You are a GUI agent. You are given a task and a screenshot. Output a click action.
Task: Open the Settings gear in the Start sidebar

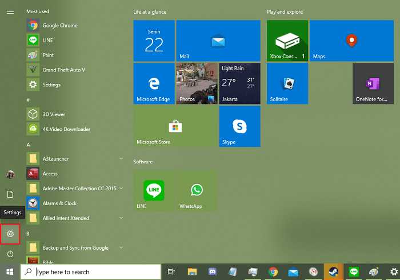coord(10,234)
